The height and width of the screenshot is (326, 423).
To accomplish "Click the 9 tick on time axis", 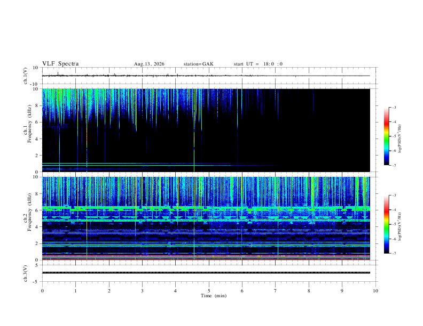I will pos(342,291).
